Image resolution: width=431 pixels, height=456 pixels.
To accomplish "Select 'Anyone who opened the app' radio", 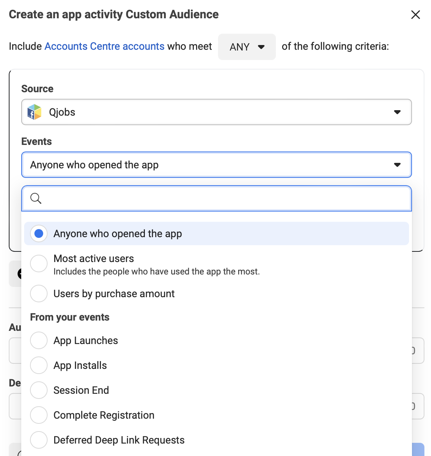I will tap(39, 233).
